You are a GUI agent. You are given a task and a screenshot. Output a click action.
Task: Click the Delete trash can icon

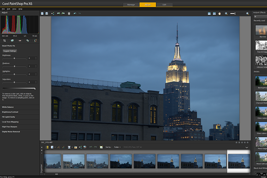(x=69, y=13)
